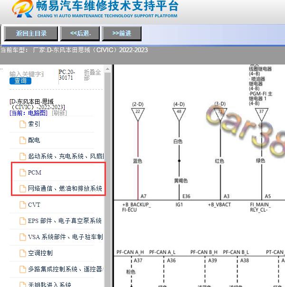Click the PF-CAN A_L signal label
Viewport: 285px width, 287px height.
tap(162, 252)
